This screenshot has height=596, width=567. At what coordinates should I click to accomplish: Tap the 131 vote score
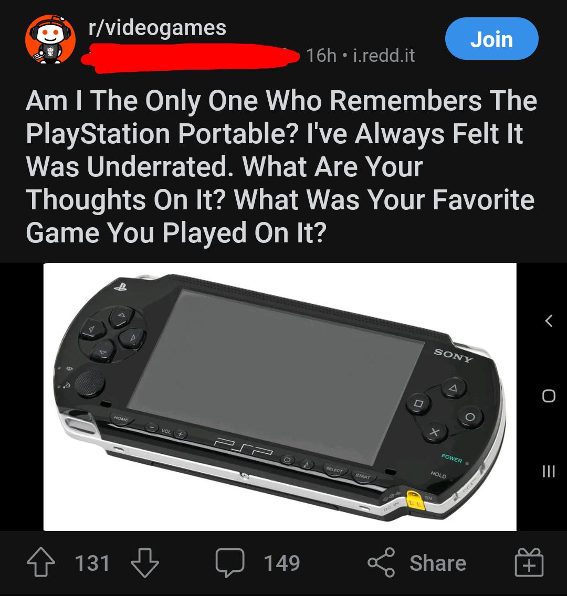[x=92, y=563]
